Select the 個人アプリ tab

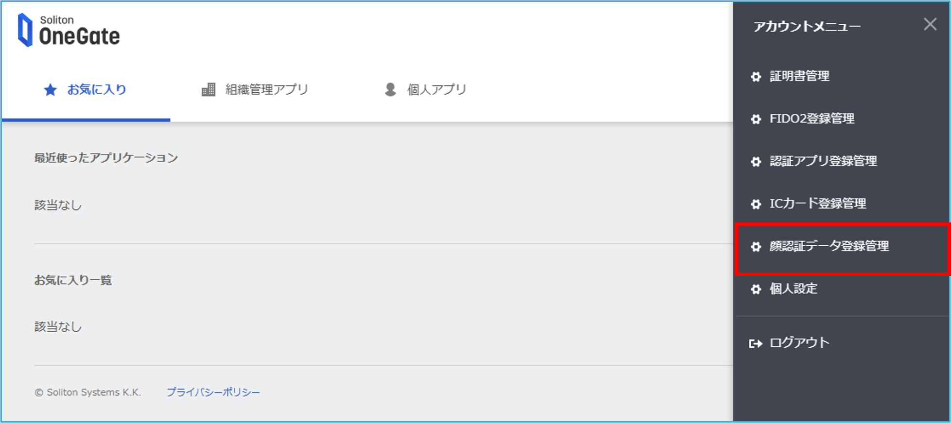tap(425, 89)
